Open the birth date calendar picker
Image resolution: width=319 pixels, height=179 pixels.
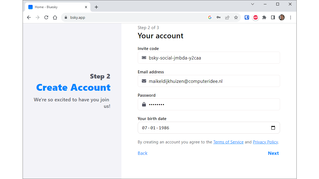pos(273,128)
